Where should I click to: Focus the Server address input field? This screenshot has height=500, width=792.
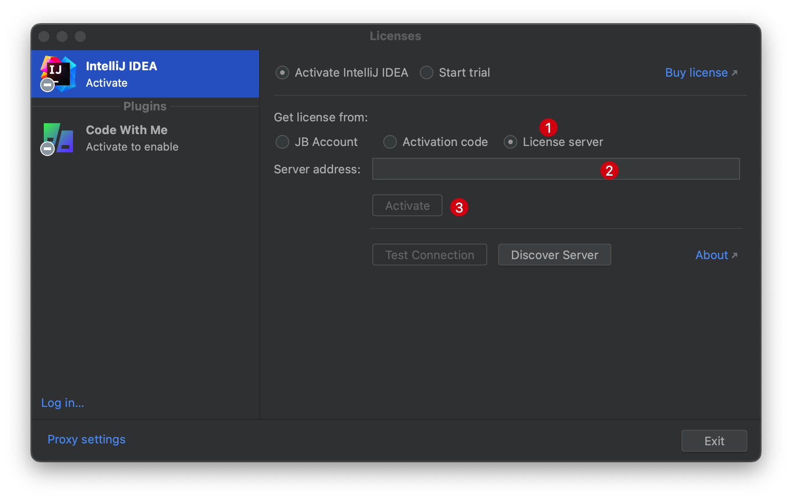556,169
